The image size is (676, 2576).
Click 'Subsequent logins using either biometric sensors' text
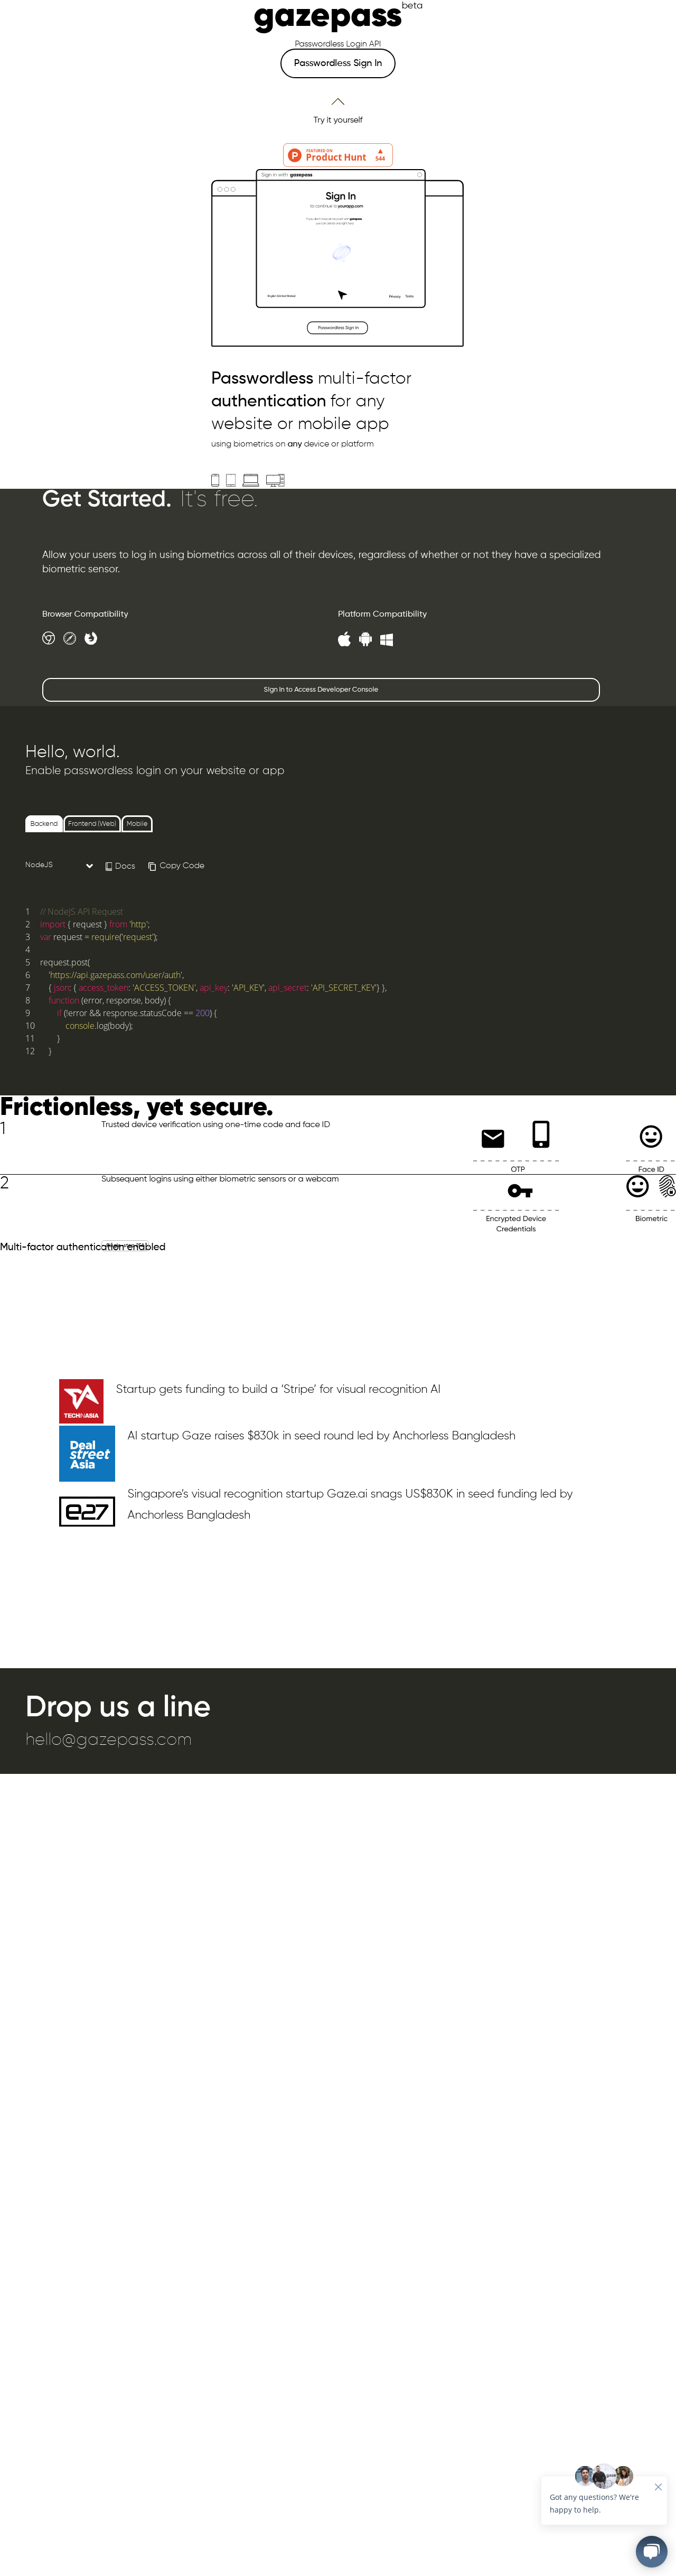220,1179
